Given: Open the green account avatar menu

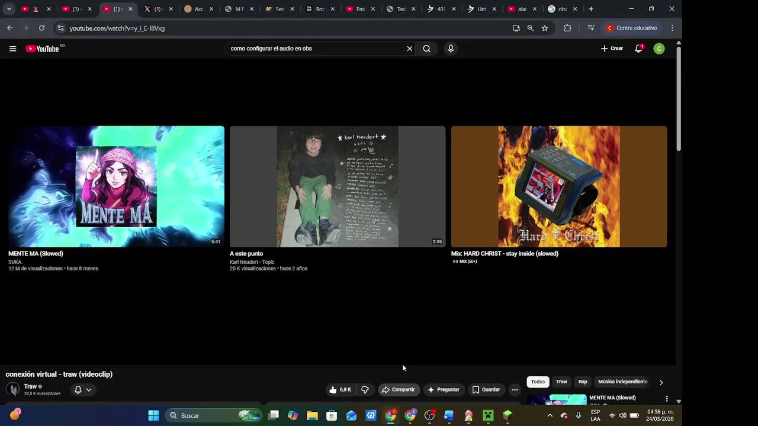Looking at the screenshot, I should coord(659,49).
